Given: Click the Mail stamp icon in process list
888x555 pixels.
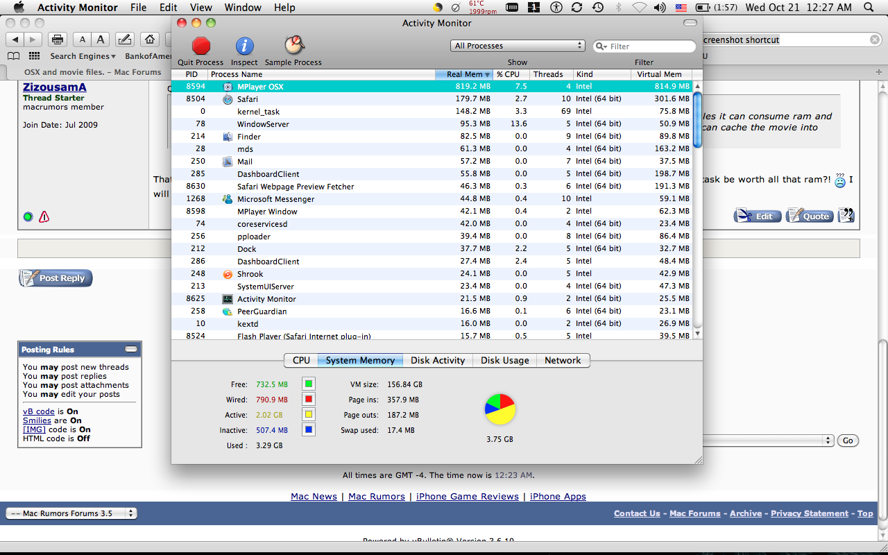Looking at the screenshot, I should [228, 162].
